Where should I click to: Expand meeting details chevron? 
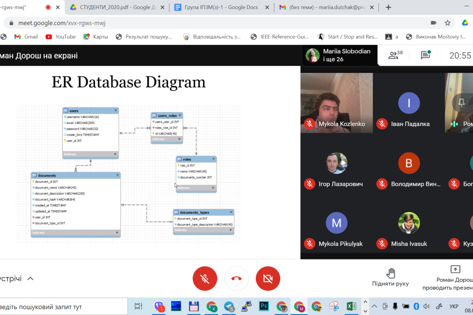tap(30, 278)
